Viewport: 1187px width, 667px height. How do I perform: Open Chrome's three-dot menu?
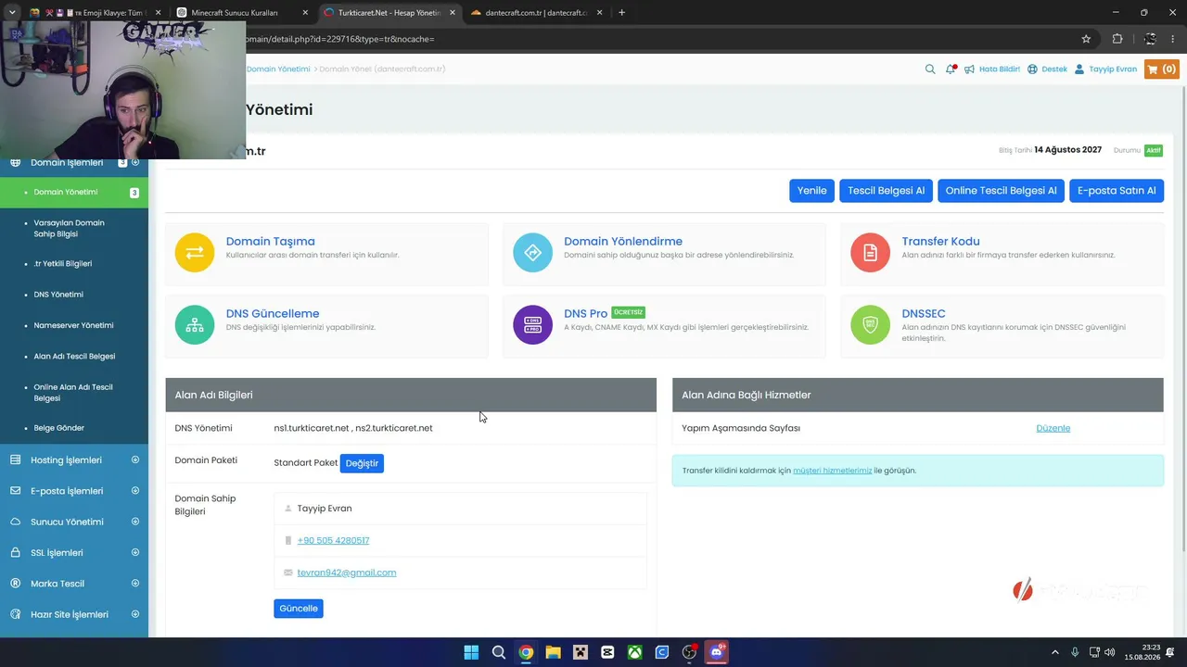(x=1173, y=39)
